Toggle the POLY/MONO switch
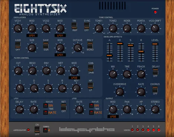The height and width of the screenshot is (137, 174). [x=90, y=45]
